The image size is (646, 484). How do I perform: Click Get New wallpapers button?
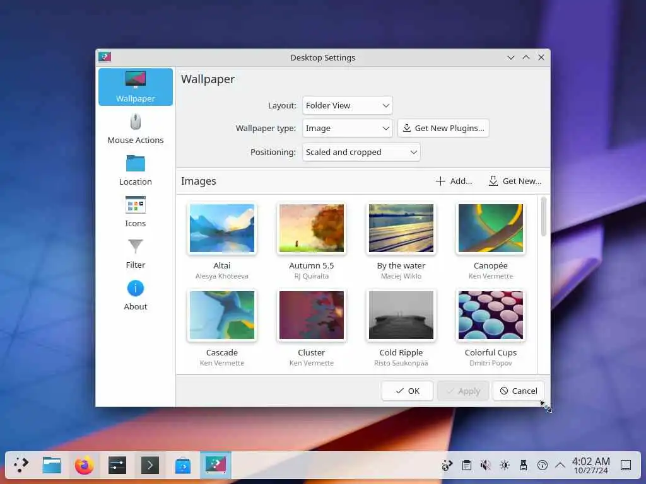515,181
